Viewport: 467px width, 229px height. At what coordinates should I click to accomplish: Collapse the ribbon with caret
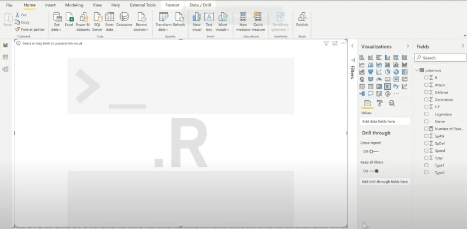(x=465, y=36)
